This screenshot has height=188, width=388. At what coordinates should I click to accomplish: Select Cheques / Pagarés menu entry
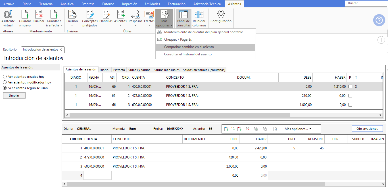click(x=206, y=39)
